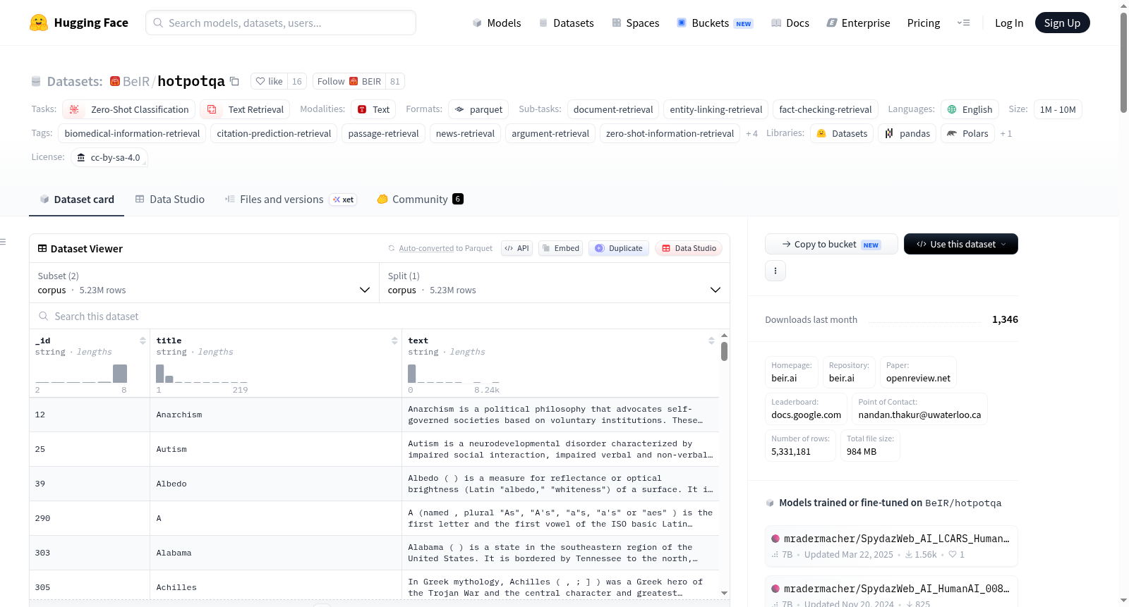Sort the text column
The image size is (1129, 607).
coord(711,341)
